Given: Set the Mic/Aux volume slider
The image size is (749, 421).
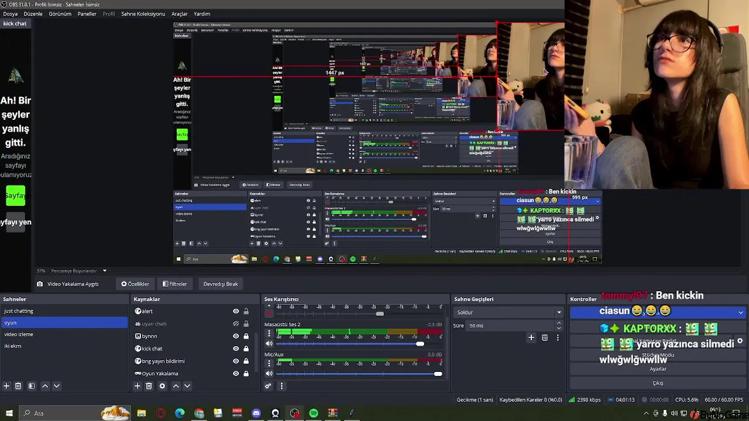Looking at the screenshot, I should pos(359,374).
